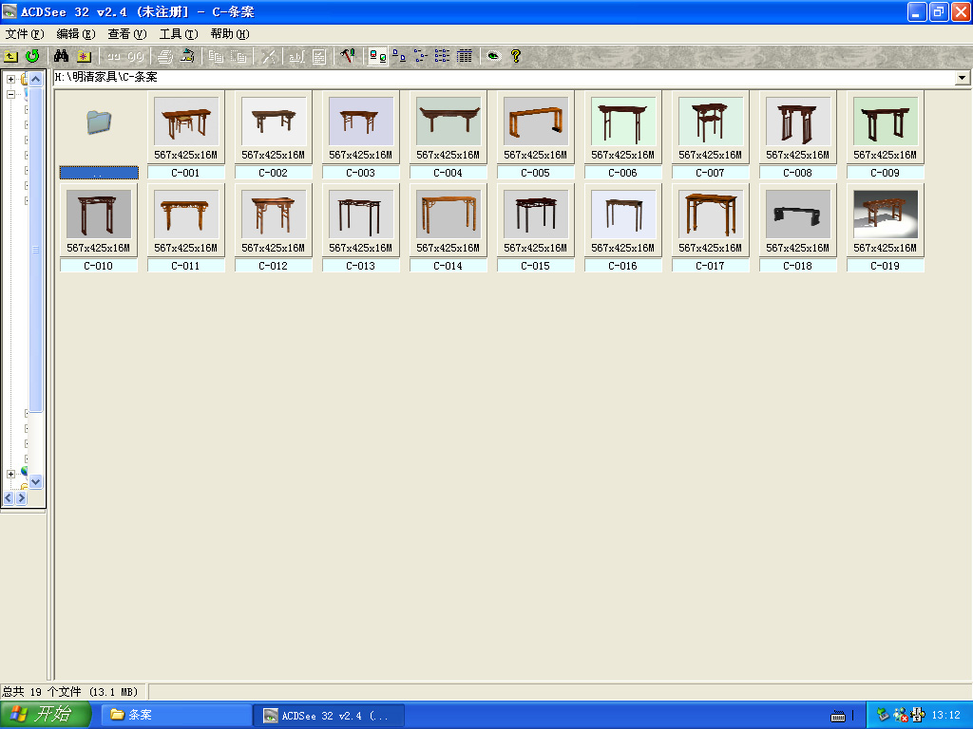973x729 pixels.
Task: Click file name label C-017
Action: 711,266
